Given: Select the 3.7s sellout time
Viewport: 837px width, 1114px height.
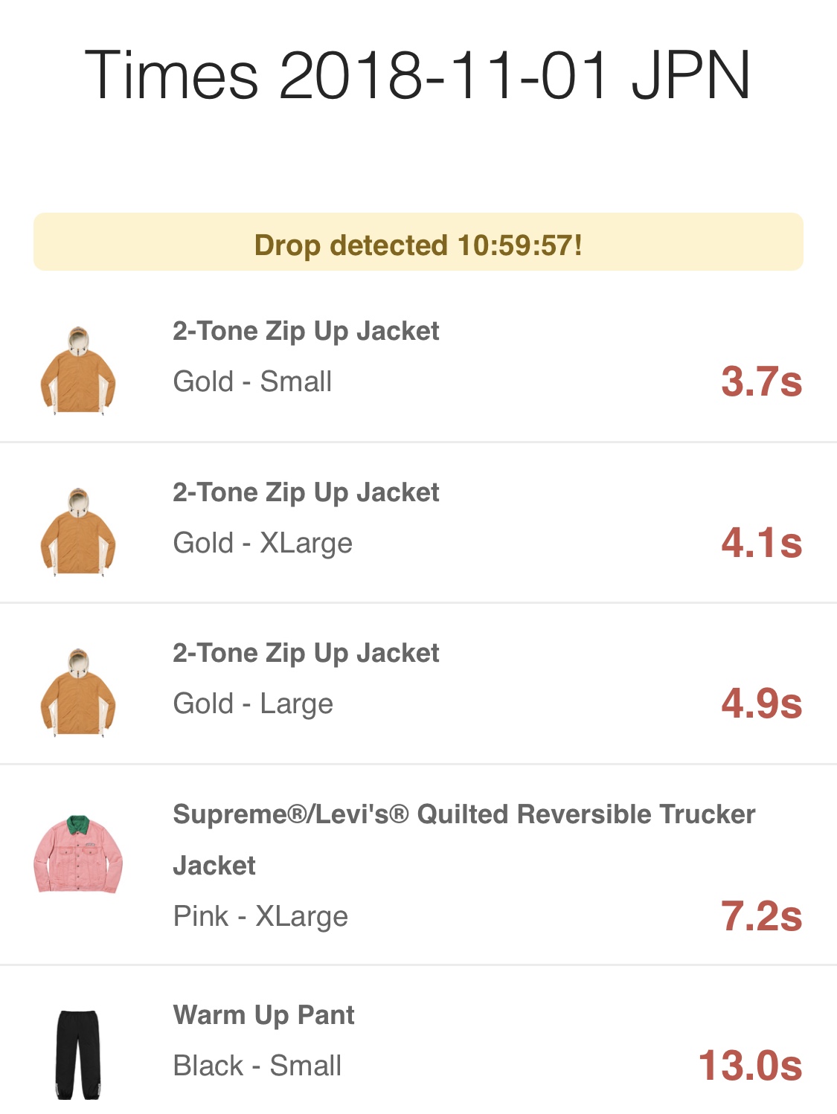Looking at the screenshot, I should pos(761,381).
